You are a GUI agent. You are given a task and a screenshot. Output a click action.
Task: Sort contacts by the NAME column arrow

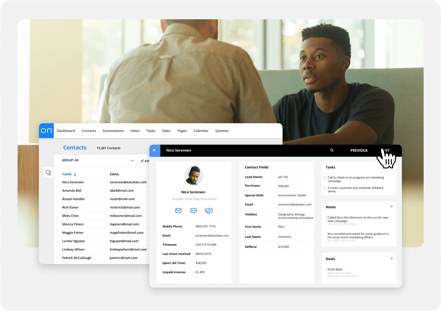point(75,175)
